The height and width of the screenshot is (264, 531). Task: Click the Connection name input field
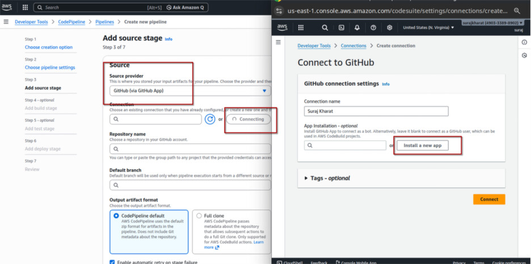tap(376, 111)
